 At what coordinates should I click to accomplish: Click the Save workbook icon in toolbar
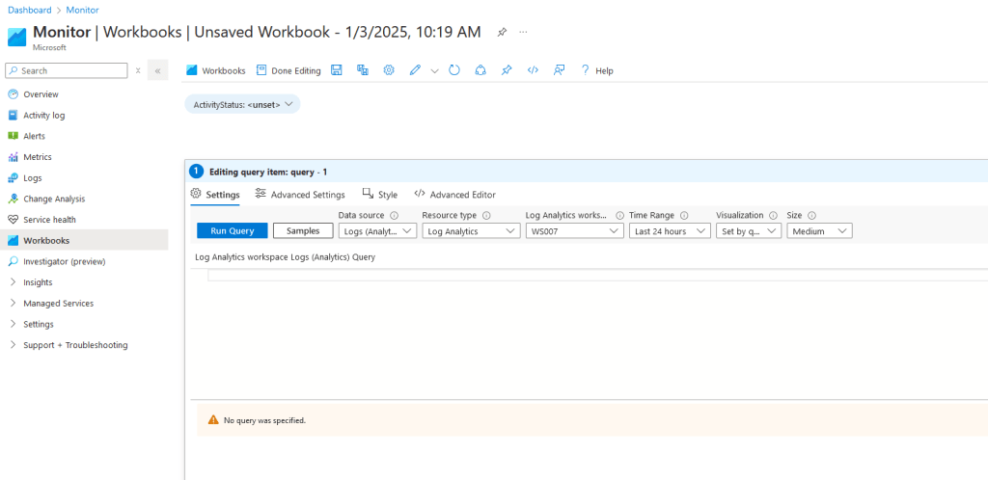tap(337, 70)
